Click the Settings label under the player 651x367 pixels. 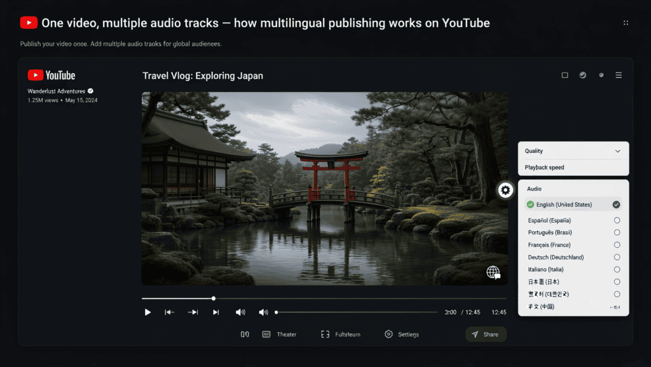(408, 334)
